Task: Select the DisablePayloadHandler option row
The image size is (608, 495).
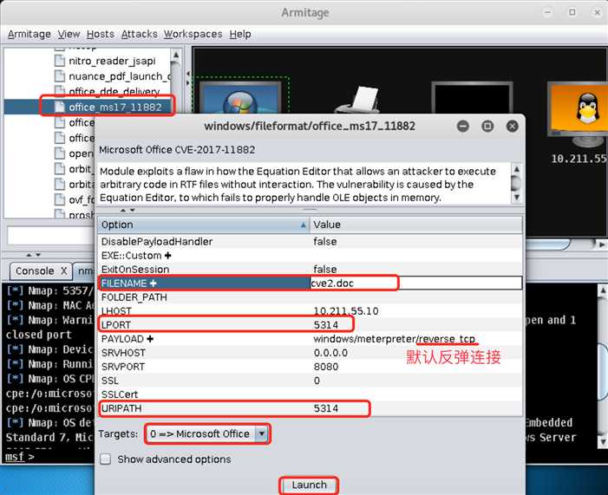Action: tap(310, 242)
